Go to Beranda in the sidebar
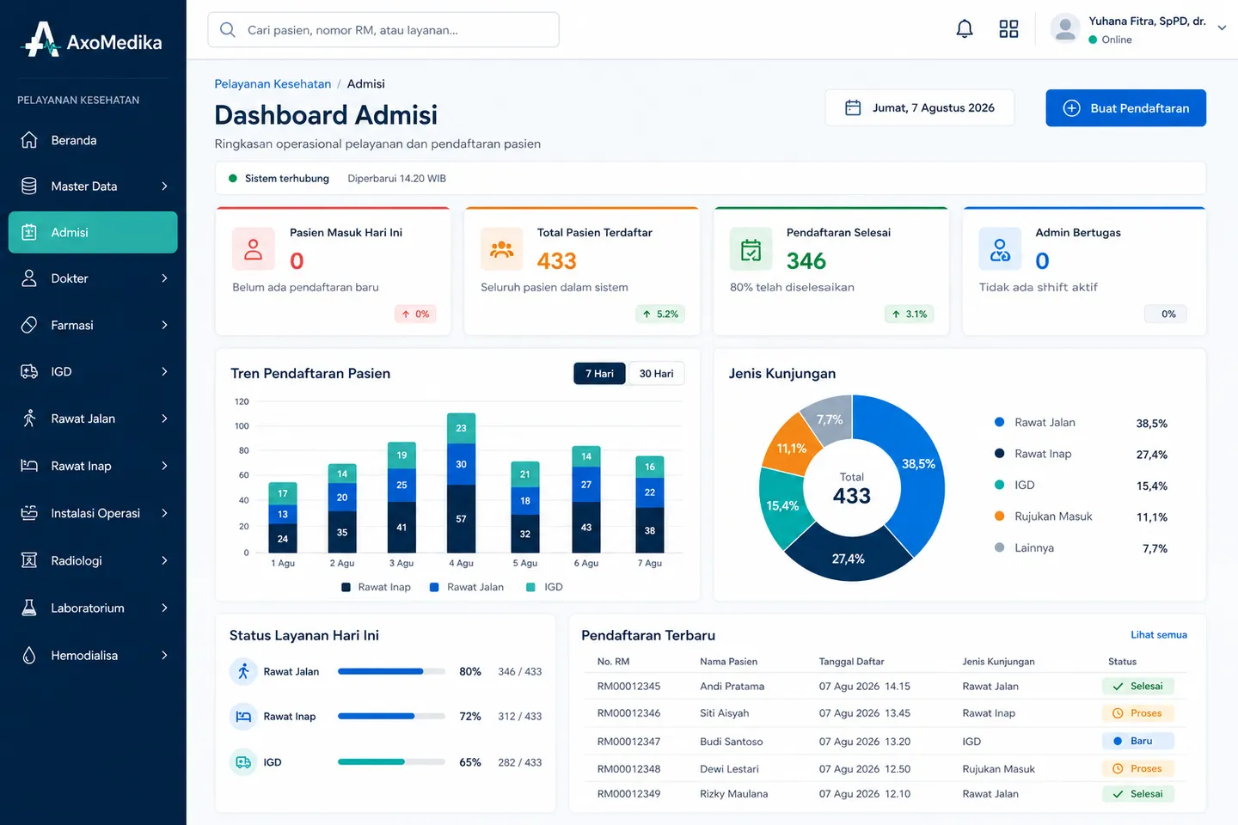The image size is (1238, 825). (93, 140)
